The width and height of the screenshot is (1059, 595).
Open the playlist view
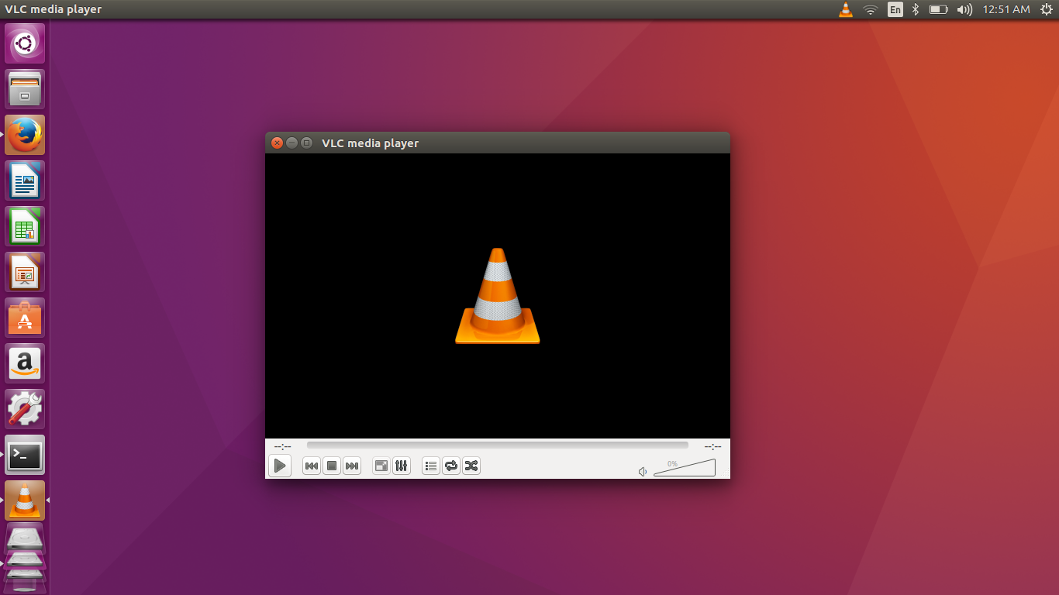click(x=431, y=466)
